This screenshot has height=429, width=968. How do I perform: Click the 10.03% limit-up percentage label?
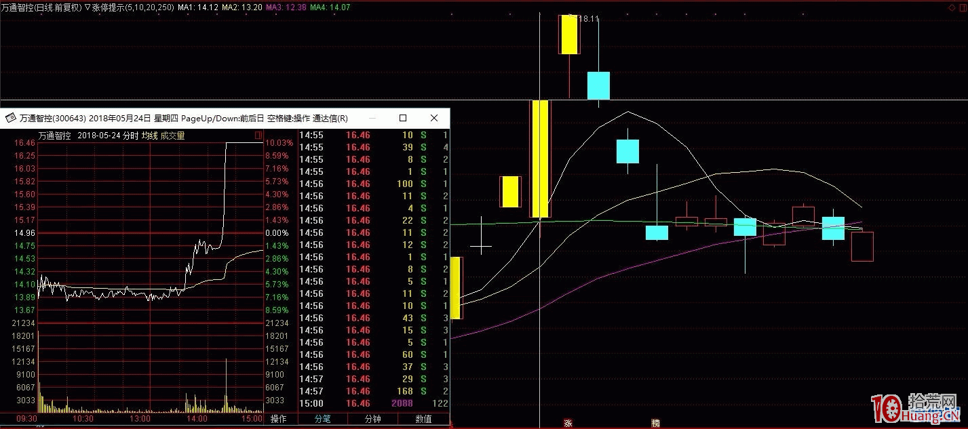tap(279, 143)
